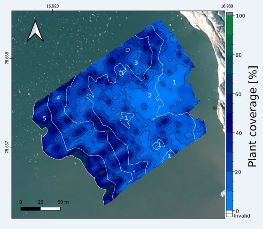
Task: Click the 100 tick label on colorbar
Action: pyautogui.click(x=241, y=15)
